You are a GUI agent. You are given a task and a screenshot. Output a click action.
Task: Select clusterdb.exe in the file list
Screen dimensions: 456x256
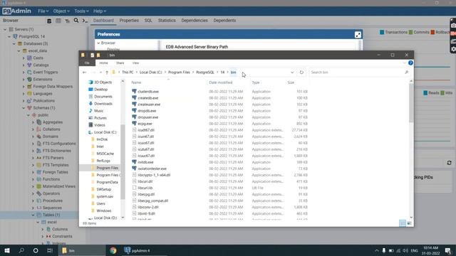pos(148,92)
